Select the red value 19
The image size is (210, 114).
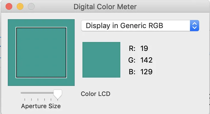pos(144,48)
